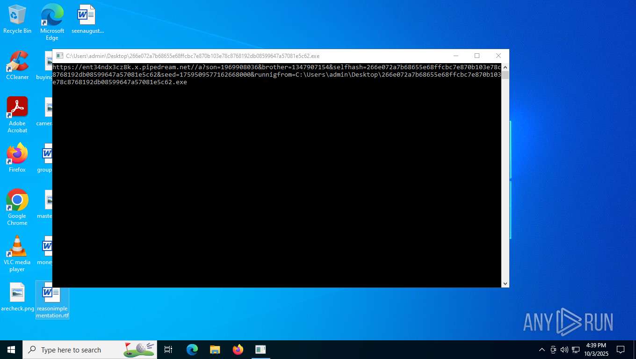Viewport: 636px width, 359px height.
Task: Open CCleaner desktop shortcut
Action: click(x=17, y=66)
